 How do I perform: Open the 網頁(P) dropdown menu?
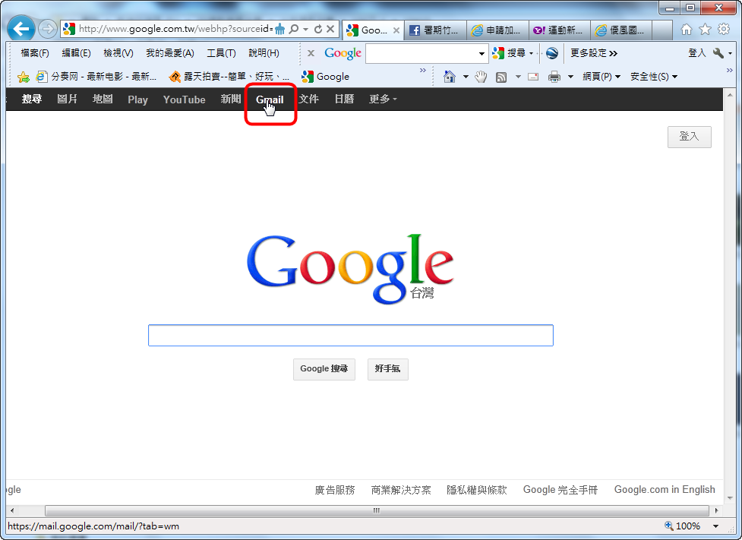(601, 77)
